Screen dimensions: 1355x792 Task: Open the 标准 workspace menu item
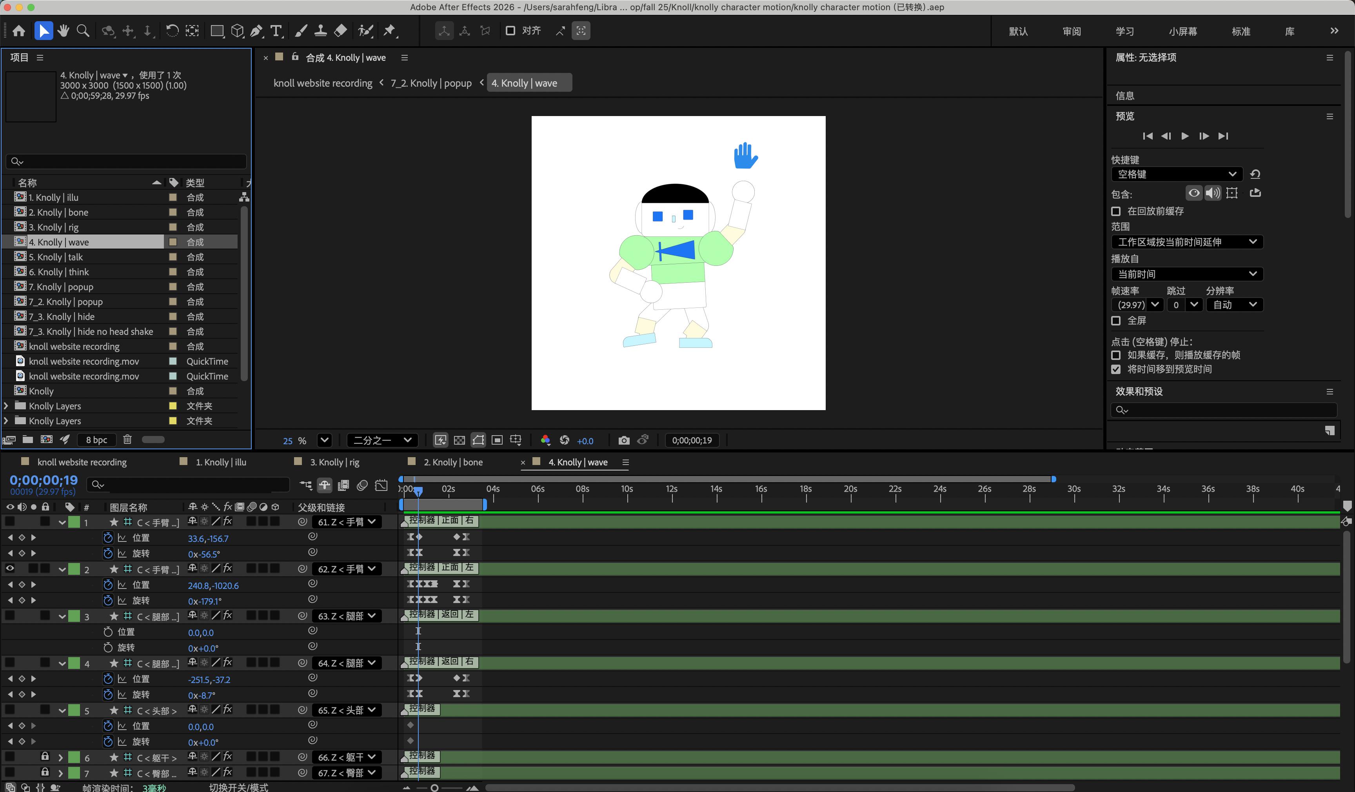pos(1240,31)
